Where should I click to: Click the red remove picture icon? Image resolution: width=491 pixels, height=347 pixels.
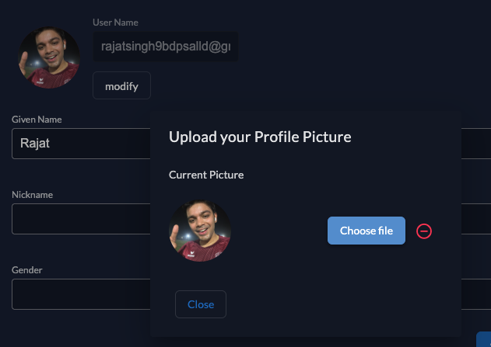tap(424, 231)
